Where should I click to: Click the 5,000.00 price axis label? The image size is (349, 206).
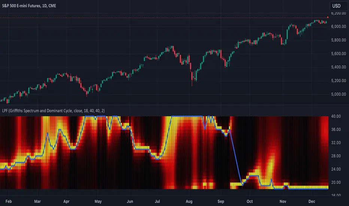339,94
